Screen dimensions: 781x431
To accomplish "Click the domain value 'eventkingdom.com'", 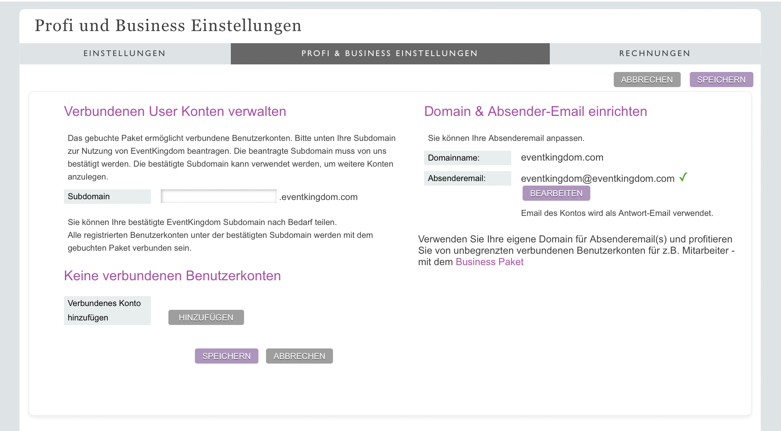I will [562, 157].
